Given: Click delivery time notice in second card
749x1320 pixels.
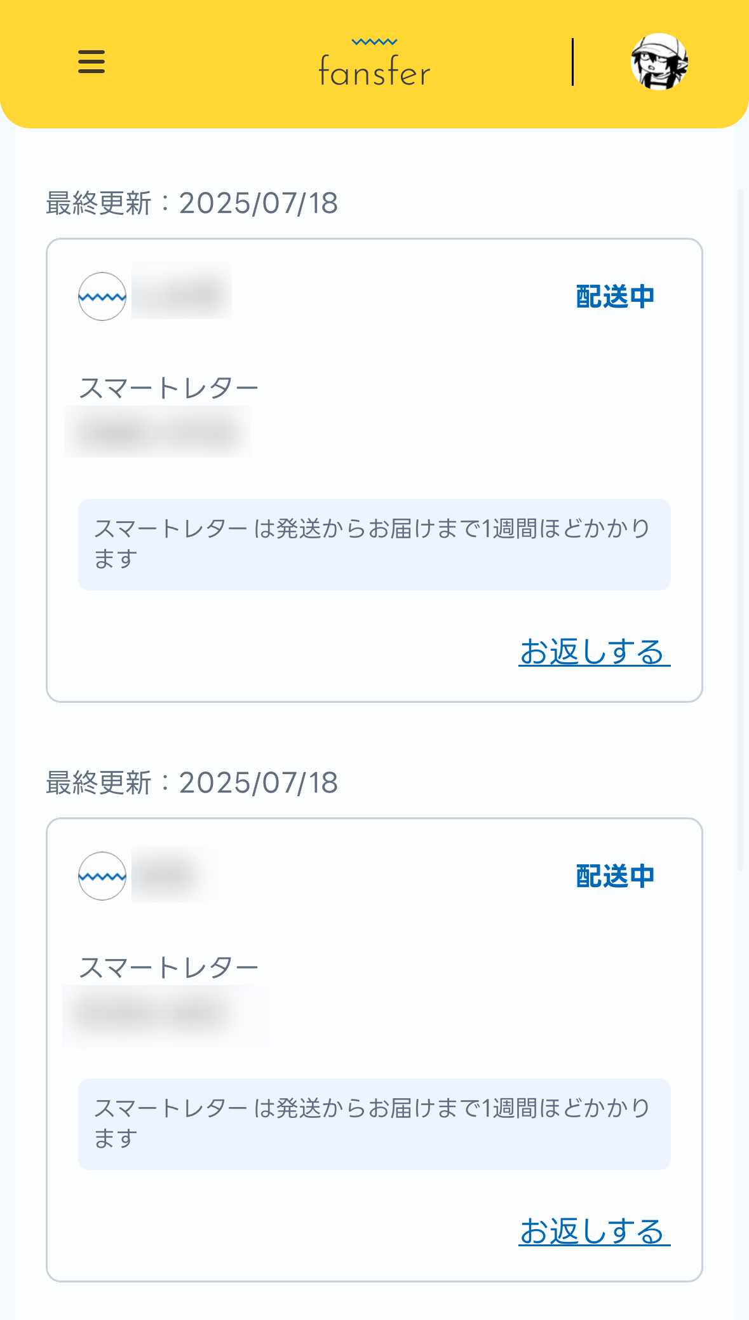Looking at the screenshot, I should tap(374, 1124).
